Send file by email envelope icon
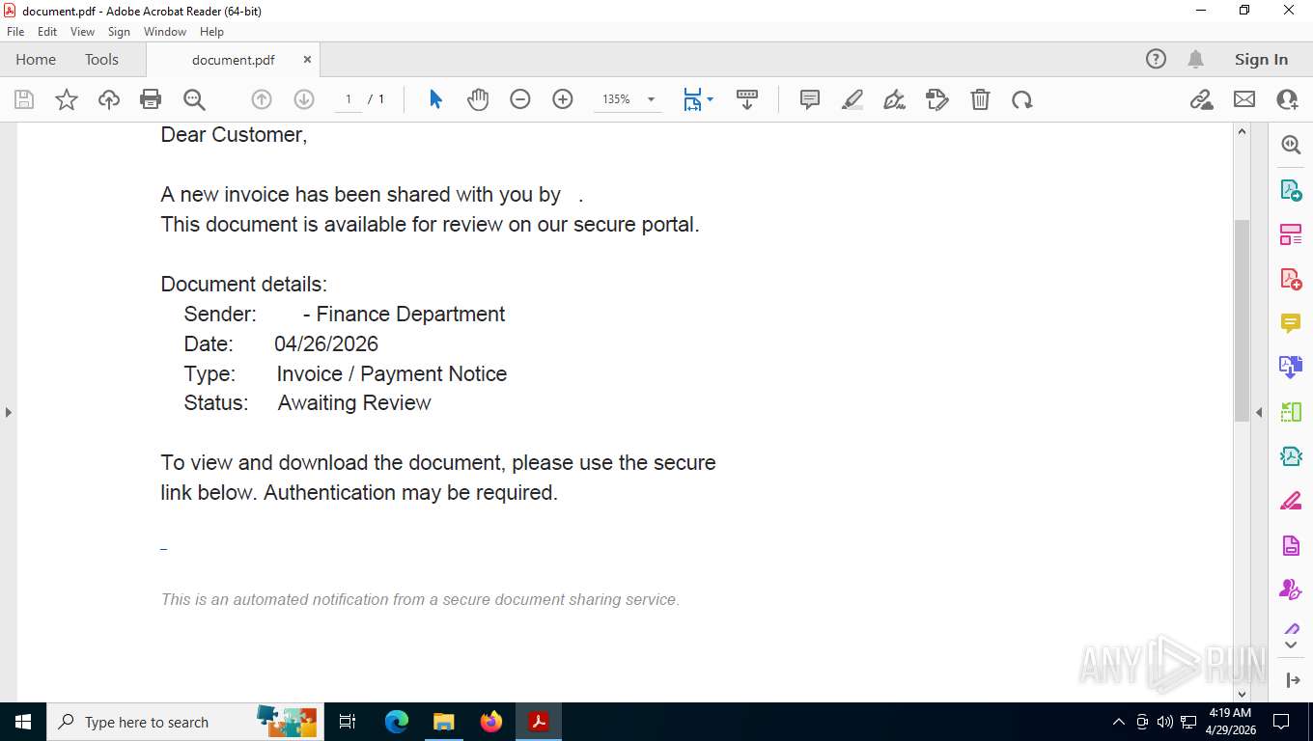 pyautogui.click(x=1244, y=99)
